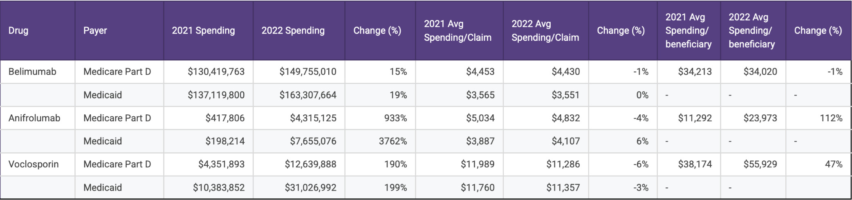
Task: Select the $7,655,076 spending cell
Action: [313, 141]
